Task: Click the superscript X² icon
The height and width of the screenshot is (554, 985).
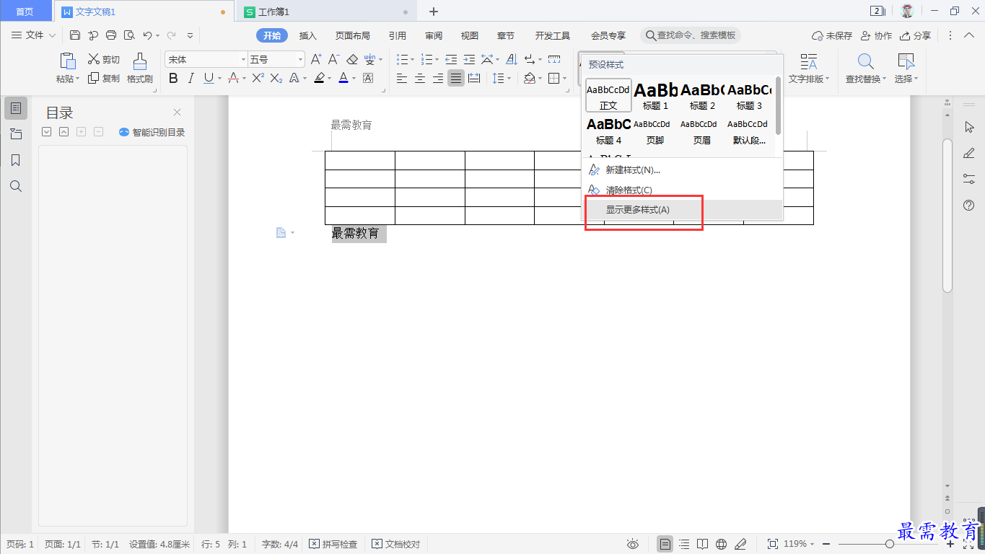Action: 258,78
